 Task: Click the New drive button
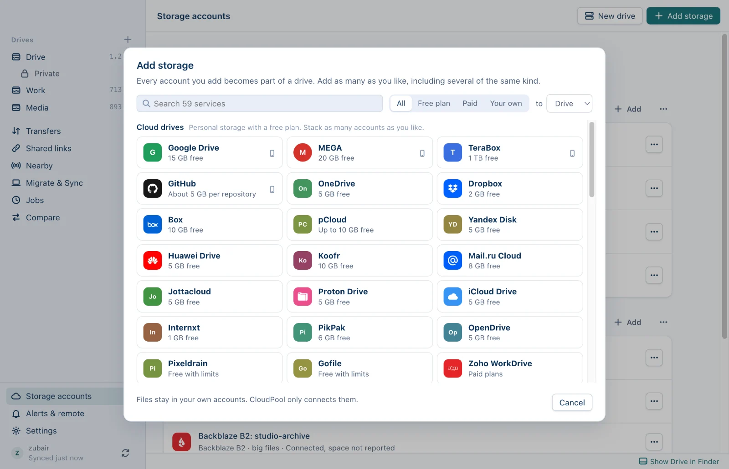tap(610, 16)
